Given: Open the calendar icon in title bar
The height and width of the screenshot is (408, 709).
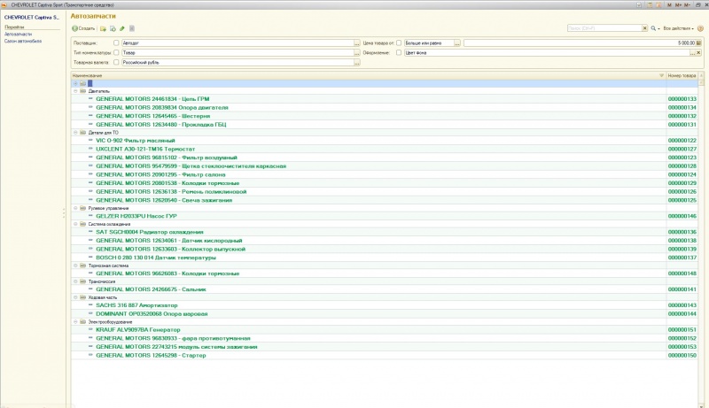Looking at the screenshot, I should 658,5.
